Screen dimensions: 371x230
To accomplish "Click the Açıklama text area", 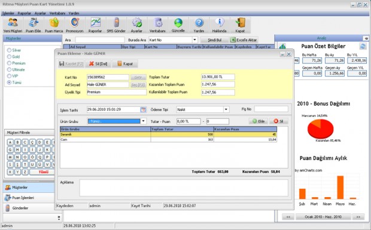I will 184,188.
